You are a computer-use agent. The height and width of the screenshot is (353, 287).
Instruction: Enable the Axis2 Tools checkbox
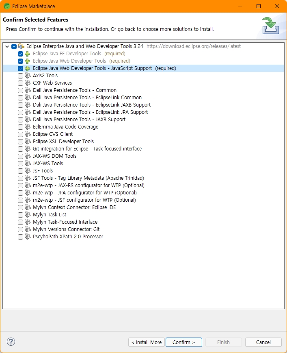(x=20, y=76)
